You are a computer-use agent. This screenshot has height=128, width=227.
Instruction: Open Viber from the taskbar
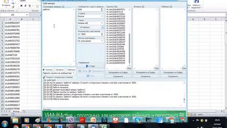coord(71,120)
